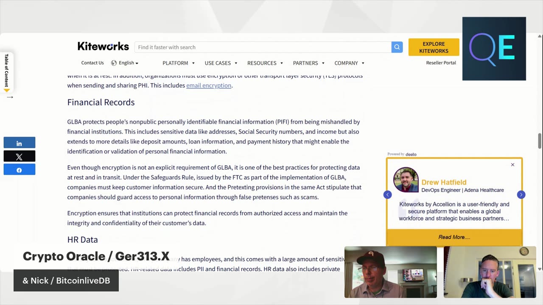Click the Powered by deeto label
This screenshot has height=305, width=543.
point(402,154)
